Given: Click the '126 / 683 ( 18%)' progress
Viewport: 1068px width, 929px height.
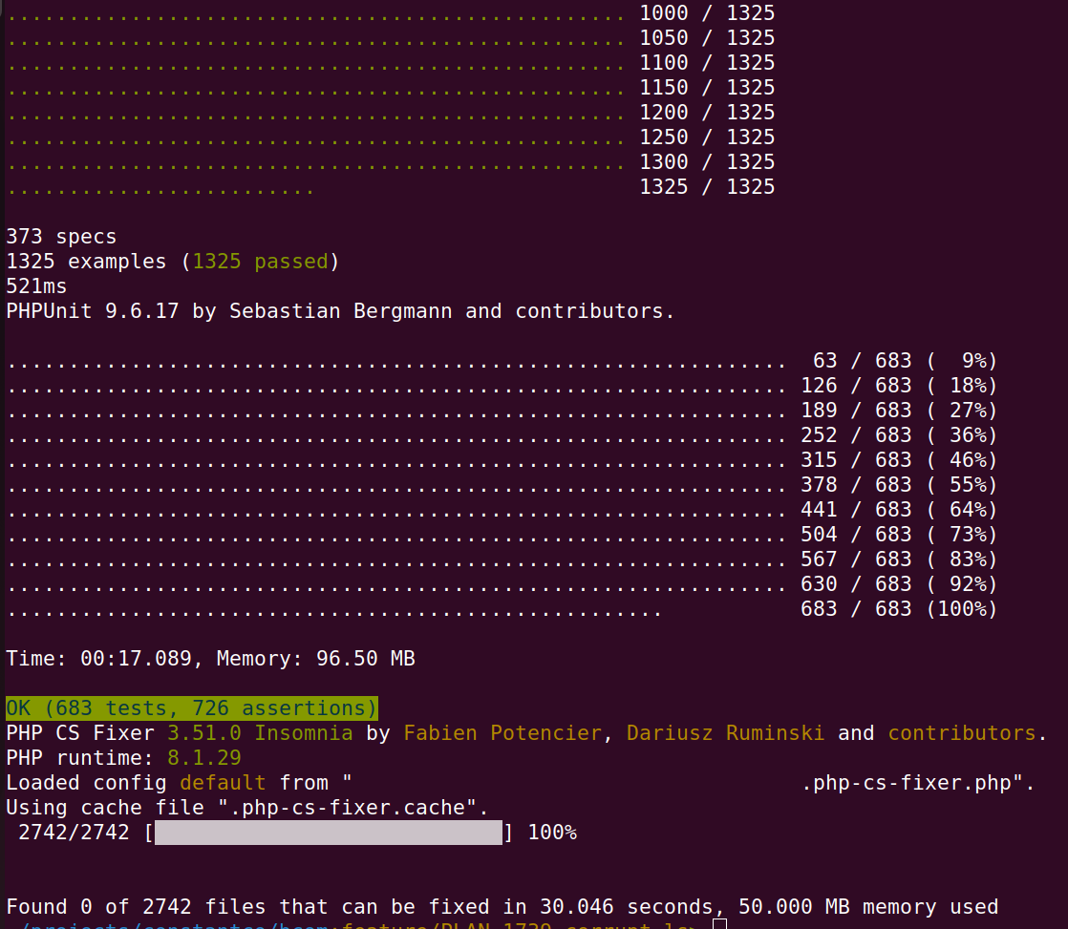Looking at the screenshot, I should coord(899,386).
